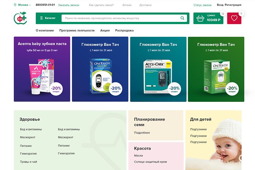
Task: Click the search magnifier icon
Action: 182,18
